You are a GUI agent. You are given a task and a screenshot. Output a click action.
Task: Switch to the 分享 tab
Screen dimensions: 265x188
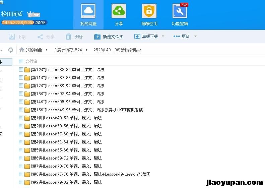pyautogui.click(x=119, y=15)
